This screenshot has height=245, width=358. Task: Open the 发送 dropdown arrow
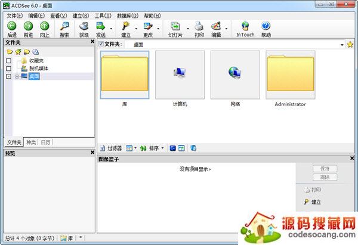(111, 29)
